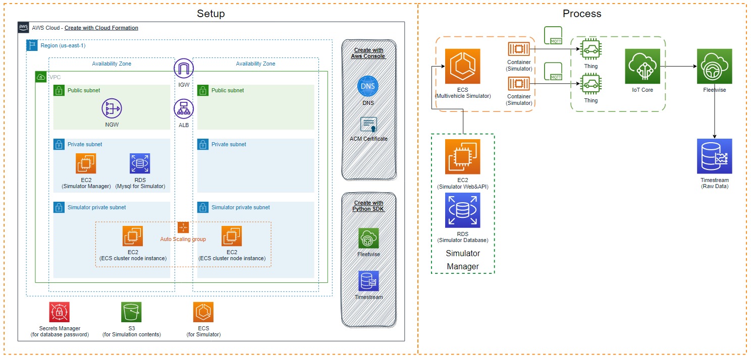Select the RDS Simulator Database icon
Viewport: 751px width, 356px height.
tap(463, 210)
